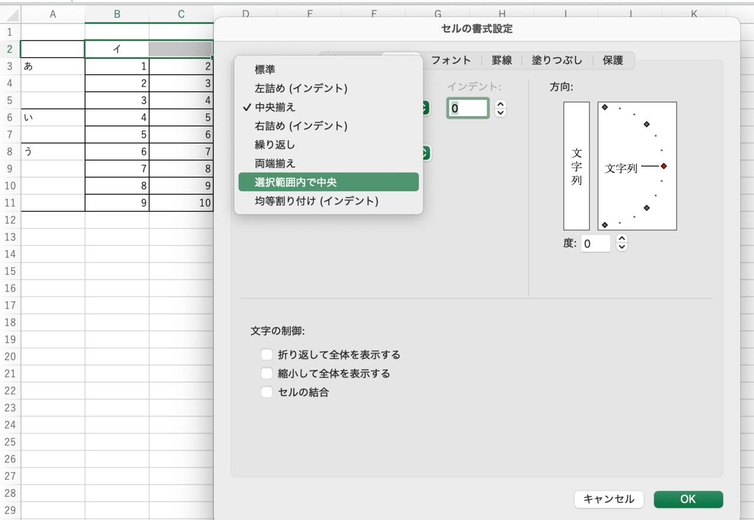Viewport: 754px width, 520px height.
Task: Pick 均等割り付け (インデント) from the list
Action: click(x=316, y=201)
